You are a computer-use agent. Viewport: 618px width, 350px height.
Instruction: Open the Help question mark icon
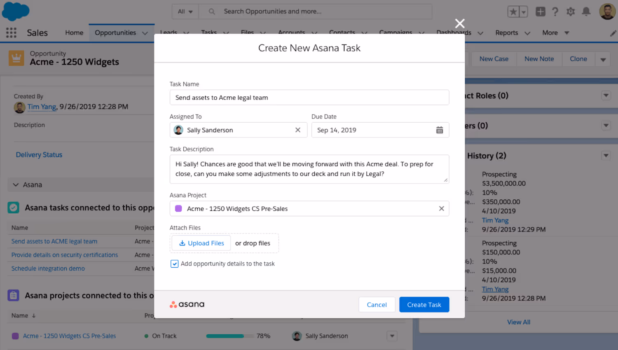[x=555, y=12]
